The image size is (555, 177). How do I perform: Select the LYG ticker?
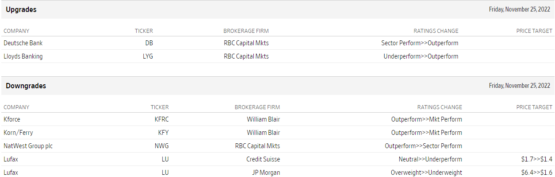(x=148, y=56)
